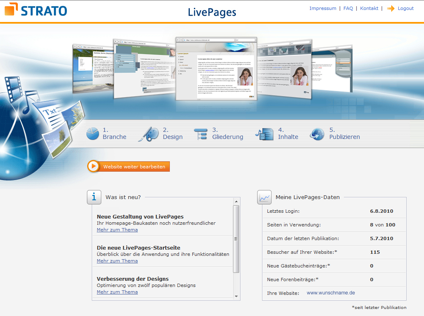
Task: Click Website weiter bearbeiten button
Action: pyautogui.click(x=129, y=167)
